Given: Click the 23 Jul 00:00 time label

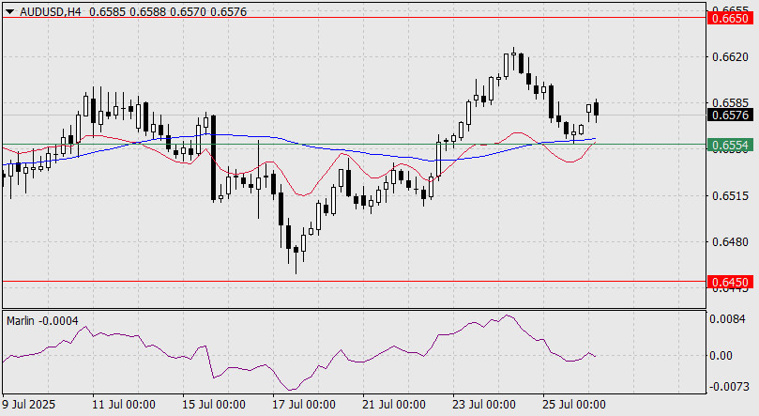Looking at the screenshot, I should point(483,405).
